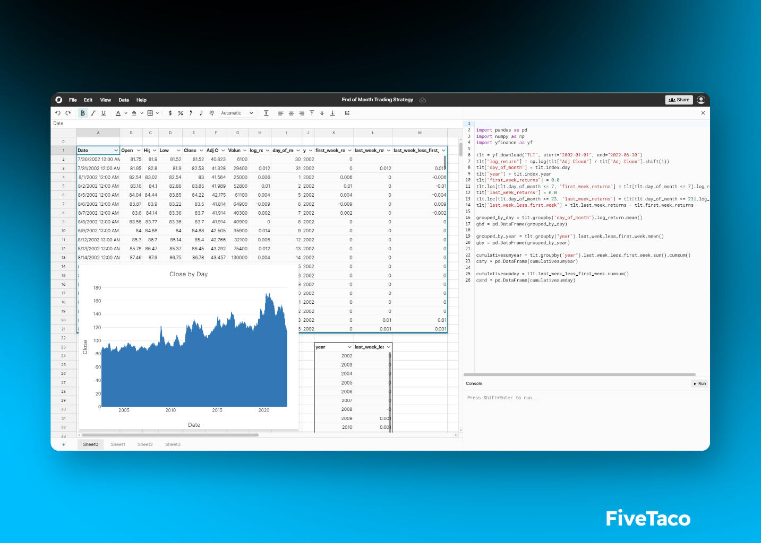Decrease decimal places
Image resolution: width=761 pixels, height=543 pixels.
click(201, 113)
